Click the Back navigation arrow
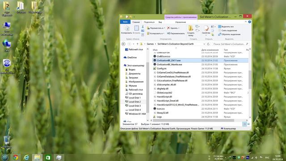Image resolution: width=286 pixels, height=161 pixels. click(123, 44)
